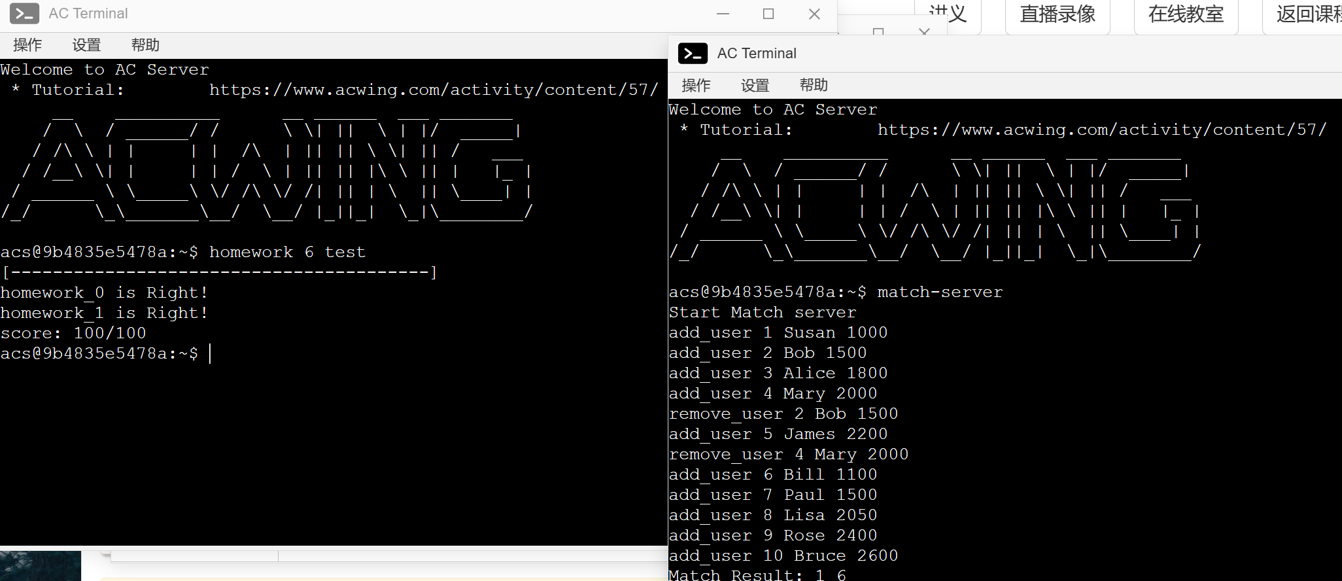Click 'add_user 8 Lisa 2050' line
Screen dimensions: 1342x581
click(x=772, y=515)
